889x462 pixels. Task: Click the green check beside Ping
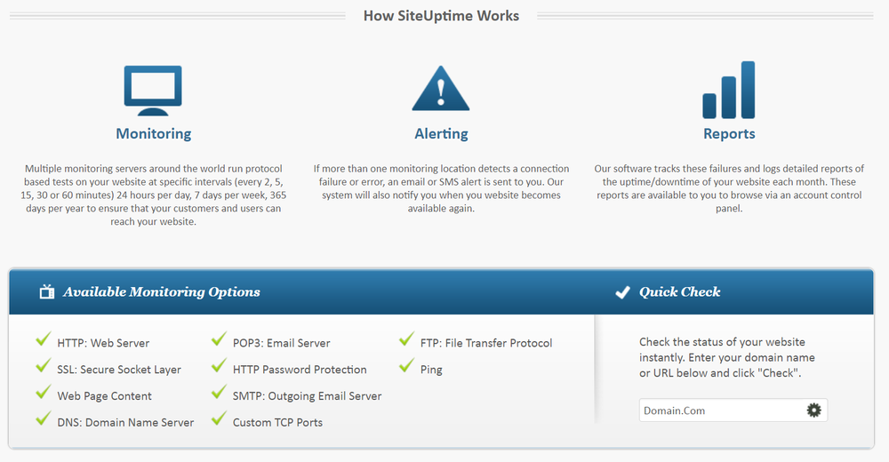coord(406,366)
